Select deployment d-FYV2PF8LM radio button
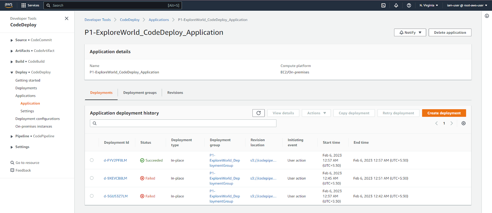This screenshot has width=492, height=213. (x=92, y=160)
